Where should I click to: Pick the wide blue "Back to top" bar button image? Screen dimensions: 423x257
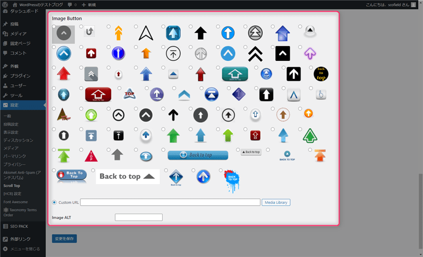point(198,155)
